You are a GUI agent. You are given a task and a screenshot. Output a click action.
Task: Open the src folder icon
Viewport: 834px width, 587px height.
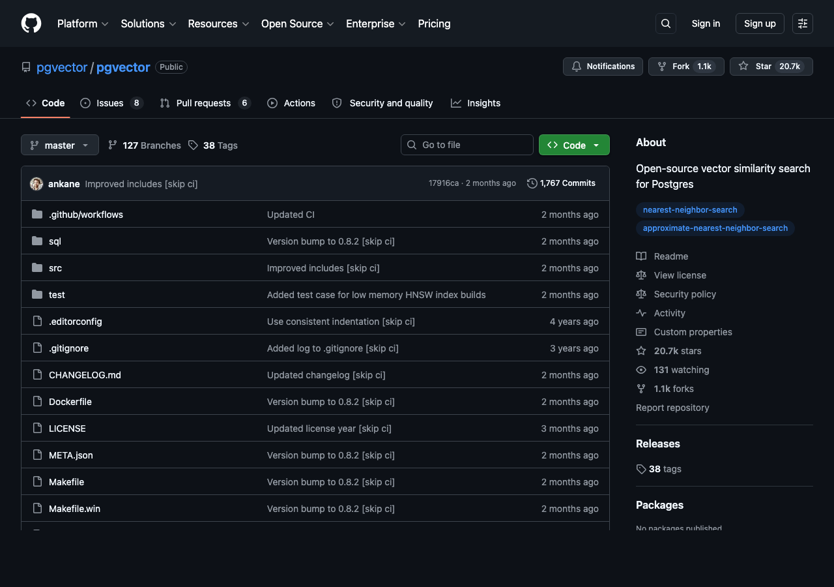tap(37, 267)
